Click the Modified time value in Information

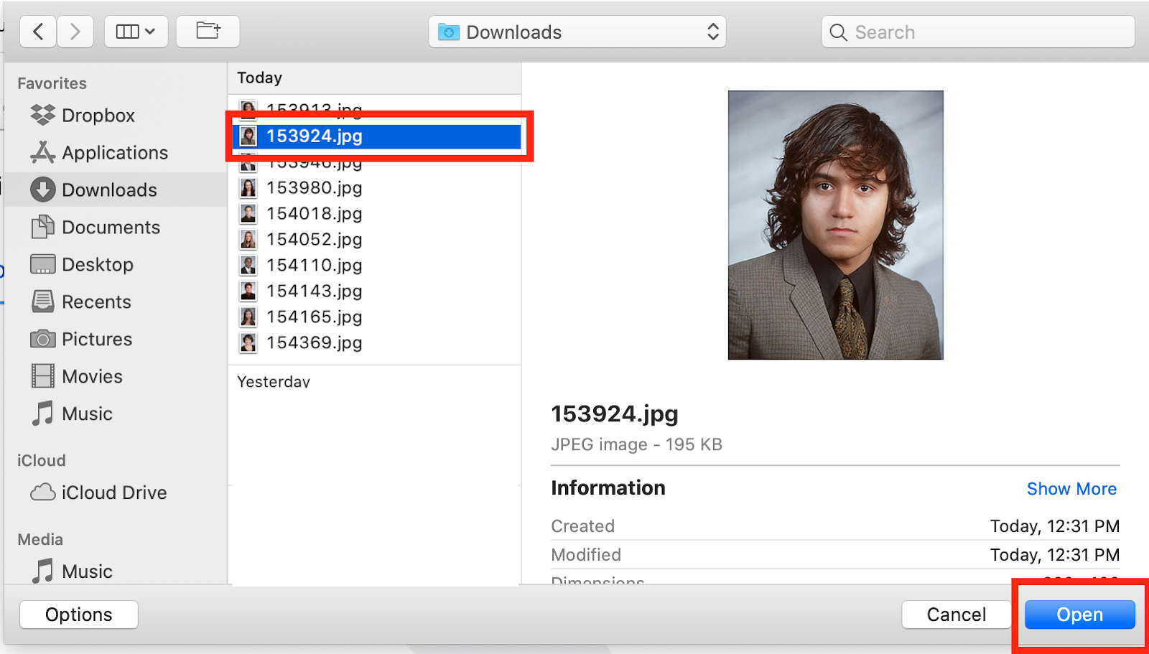[1055, 555]
